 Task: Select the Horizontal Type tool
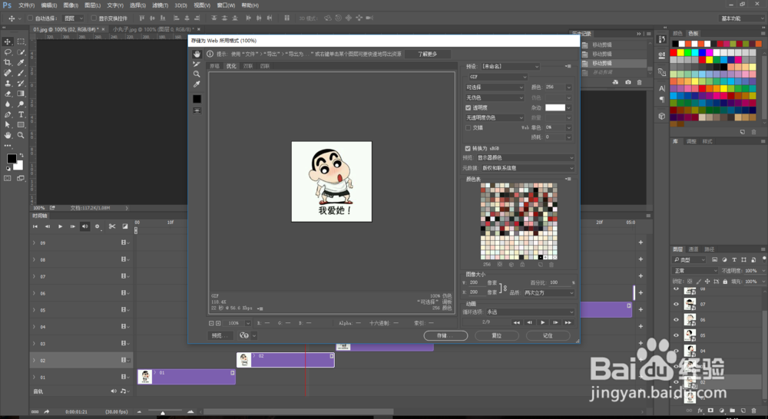click(x=21, y=114)
